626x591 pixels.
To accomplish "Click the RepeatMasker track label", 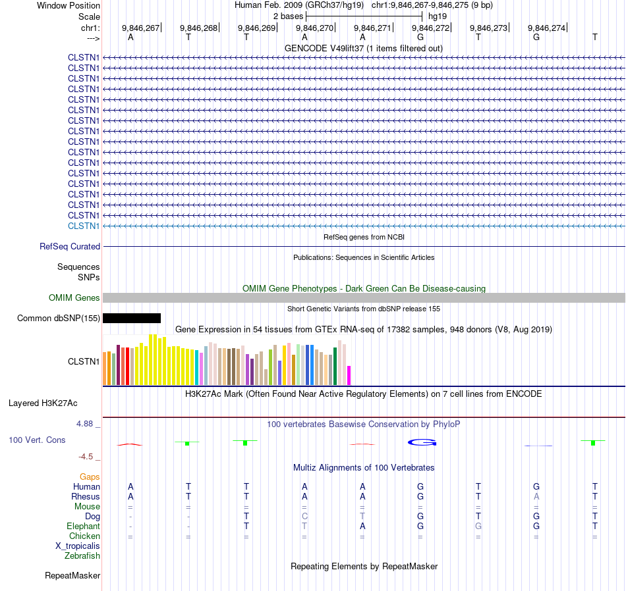I will click(72, 575).
